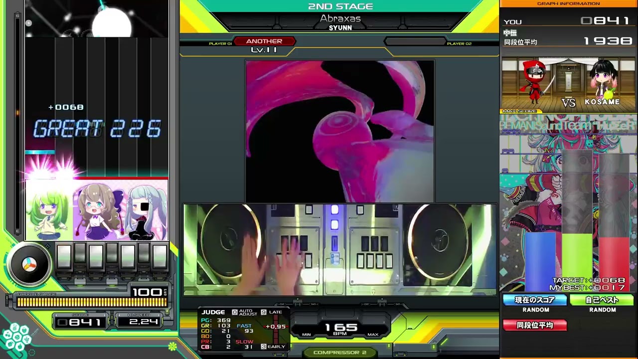
Task: Click the YOU 0841 score row
Action: (x=568, y=21)
